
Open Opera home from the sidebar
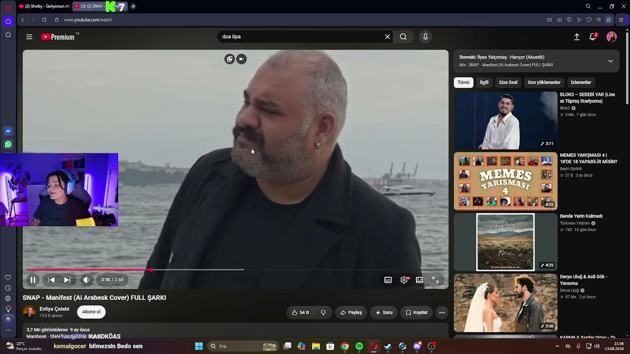(x=8, y=21)
